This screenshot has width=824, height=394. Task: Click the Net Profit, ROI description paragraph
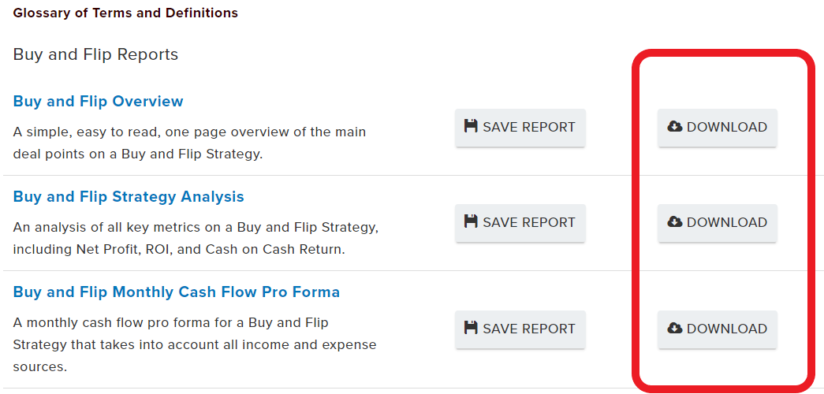click(196, 239)
